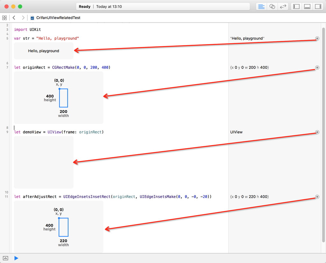The width and height of the screenshot is (326, 263).
Task: Toggle inline result for UIView line
Action: point(317,132)
